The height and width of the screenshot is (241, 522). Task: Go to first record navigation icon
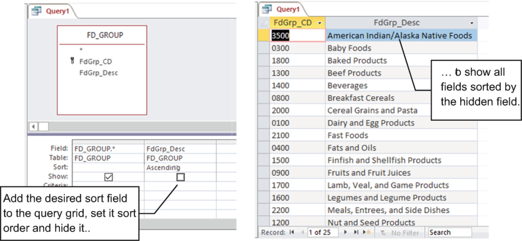(292, 232)
